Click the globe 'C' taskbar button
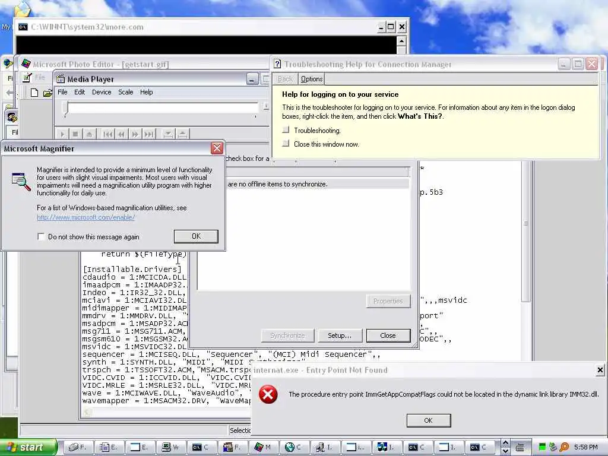This screenshot has height=456, width=608. coord(294,448)
